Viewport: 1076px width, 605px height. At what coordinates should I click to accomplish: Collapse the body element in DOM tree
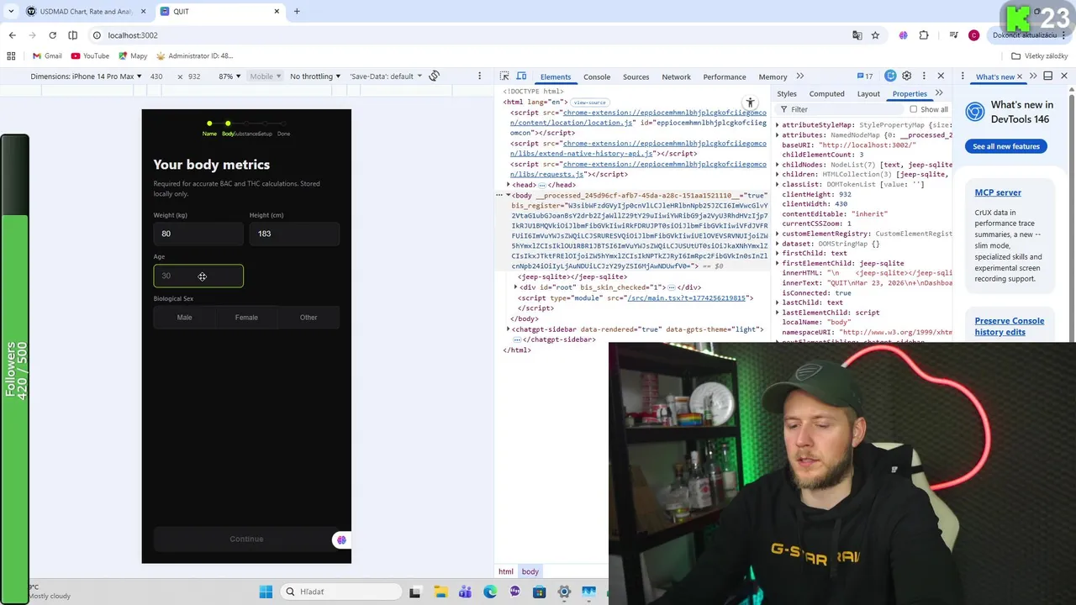point(509,195)
